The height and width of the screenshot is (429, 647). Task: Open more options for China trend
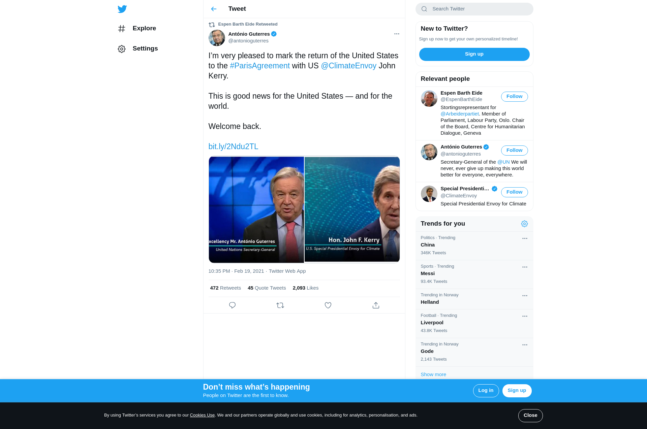coord(525,238)
